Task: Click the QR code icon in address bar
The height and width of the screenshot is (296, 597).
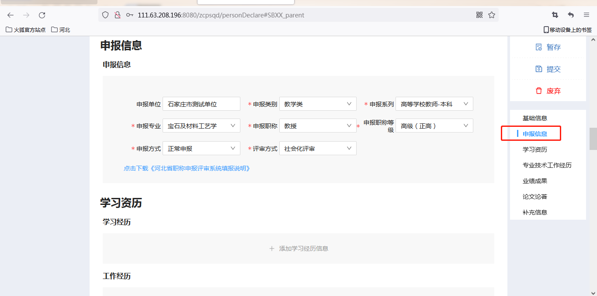Action: [479, 15]
